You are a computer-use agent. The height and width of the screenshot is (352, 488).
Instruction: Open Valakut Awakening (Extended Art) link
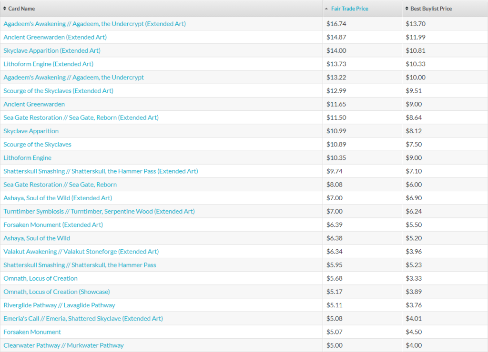click(81, 251)
